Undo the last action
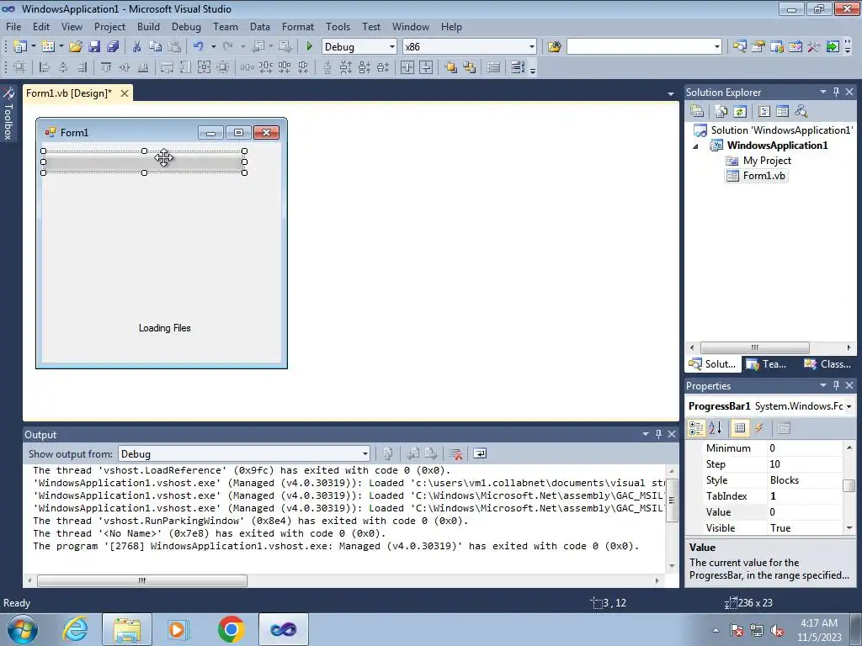The width and height of the screenshot is (862, 646). [199, 47]
